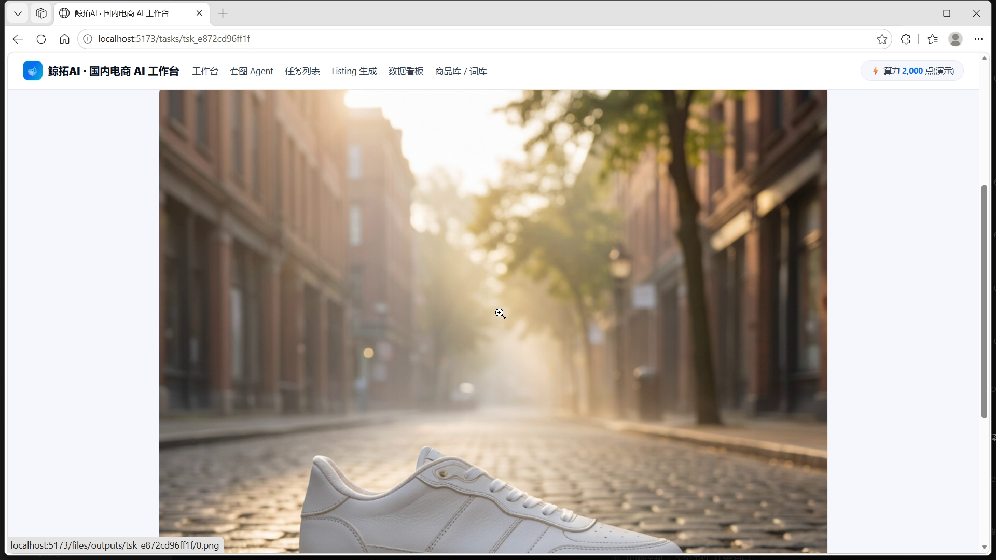
Task: Close the 鲸拓AI tab
Action: tap(199, 13)
